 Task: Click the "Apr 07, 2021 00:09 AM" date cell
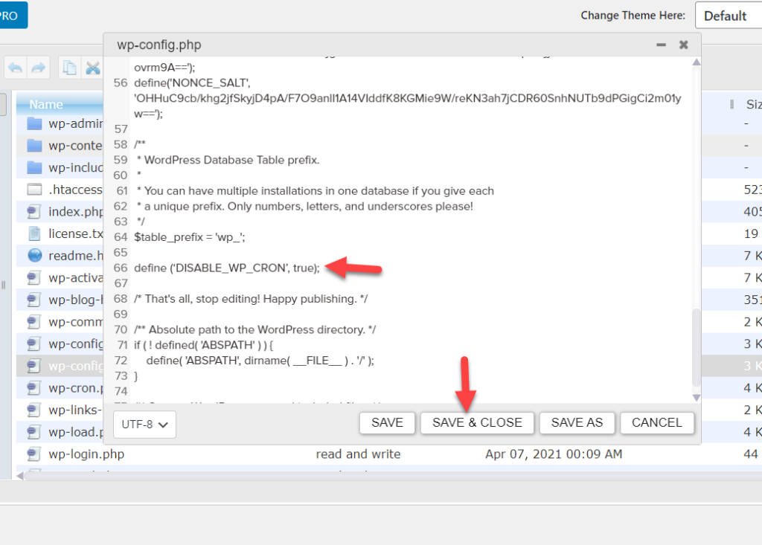tap(554, 454)
